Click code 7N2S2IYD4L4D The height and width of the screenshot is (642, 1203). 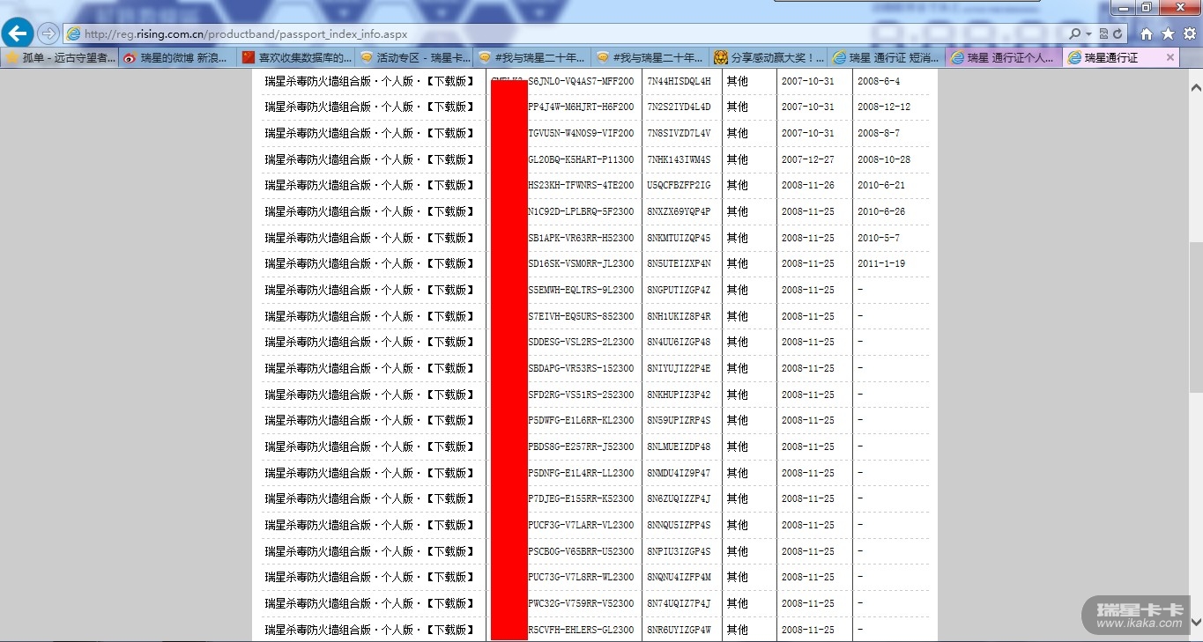click(679, 107)
